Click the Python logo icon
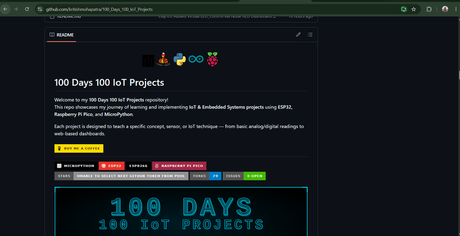The height and width of the screenshot is (236, 460). [x=179, y=60]
